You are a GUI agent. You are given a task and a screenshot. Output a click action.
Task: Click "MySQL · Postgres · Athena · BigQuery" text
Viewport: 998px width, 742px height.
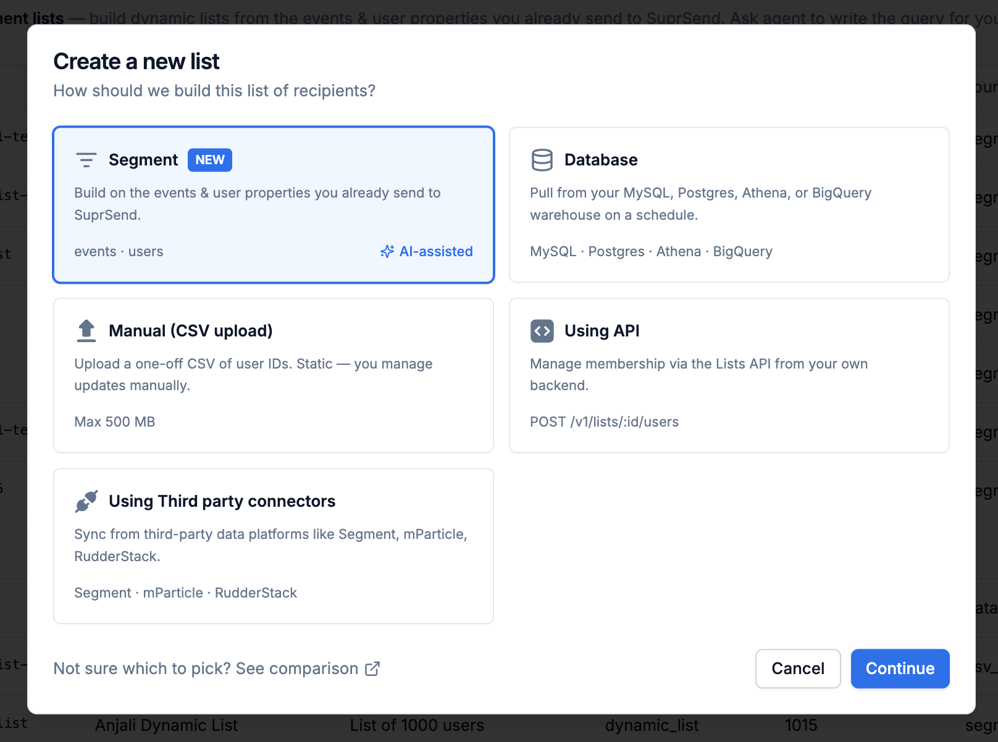[651, 251]
